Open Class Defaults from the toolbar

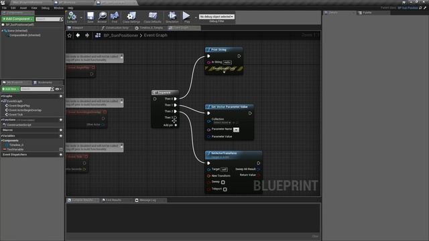[153, 16]
